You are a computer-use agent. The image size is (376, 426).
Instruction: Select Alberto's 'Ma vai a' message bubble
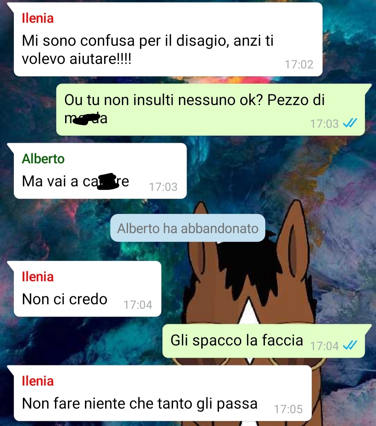coord(100,171)
